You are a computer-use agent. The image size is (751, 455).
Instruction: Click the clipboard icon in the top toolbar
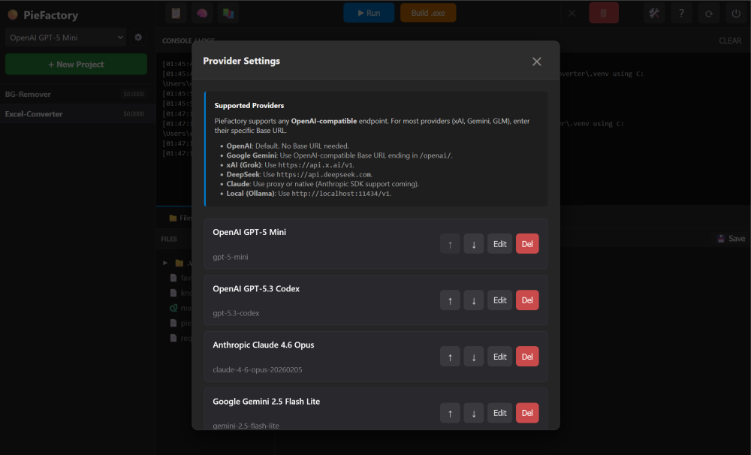tap(176, 13)
